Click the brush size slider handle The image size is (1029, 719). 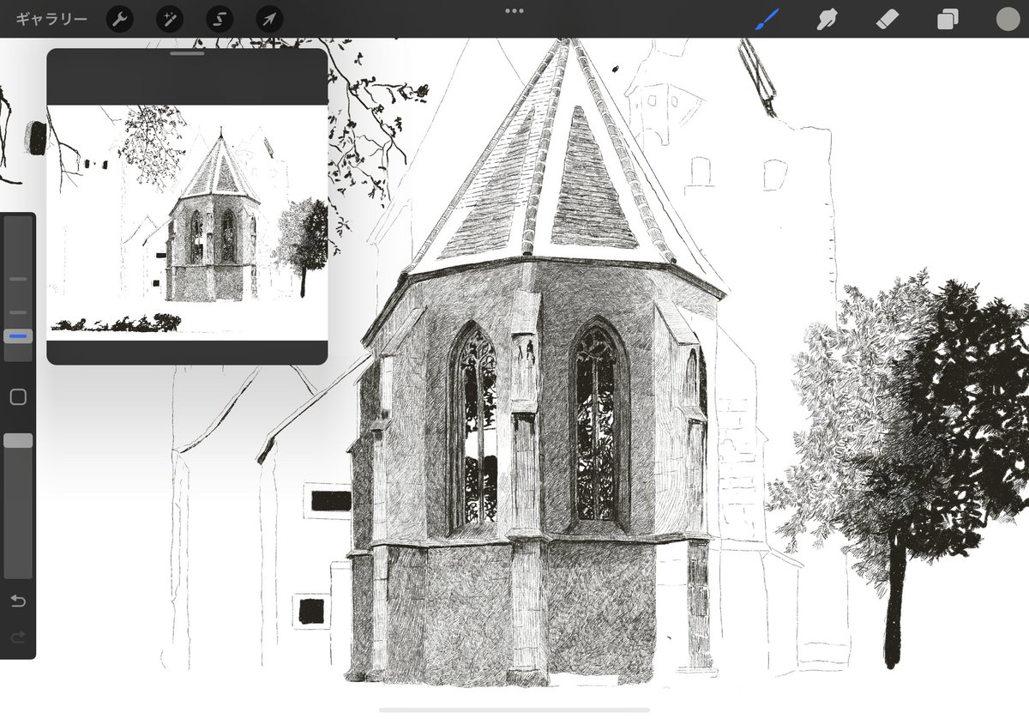[x=18, y=336]
